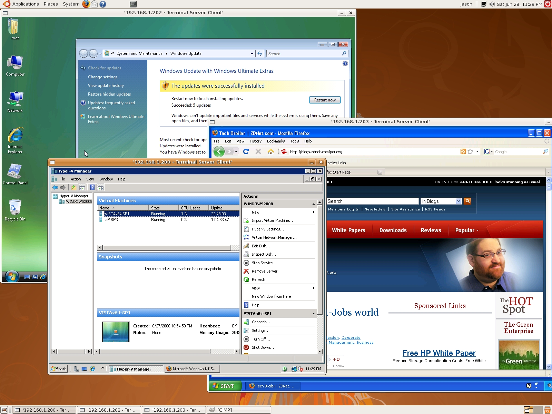
Task: Open the Google search engine dropdown in Firefox
Action: [x=489, y=151]
